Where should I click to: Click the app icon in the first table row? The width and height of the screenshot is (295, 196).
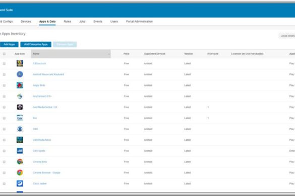[x=20, y=63]
